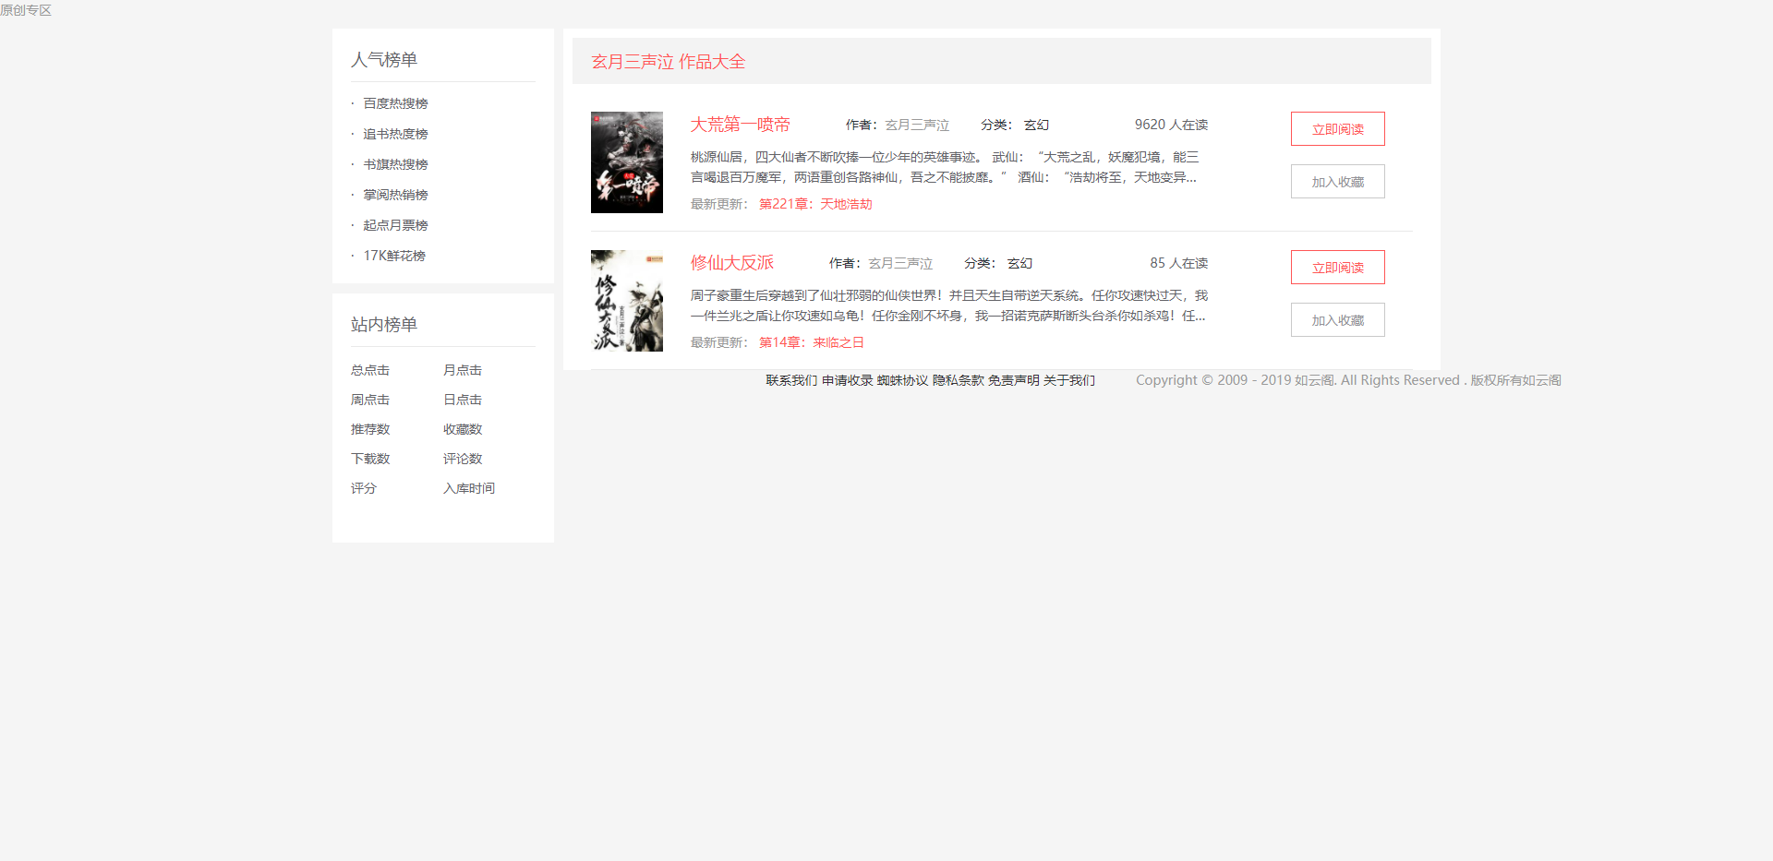Open book title 大荒第一喷帝
1773x861 pixels.
[741, 125]
